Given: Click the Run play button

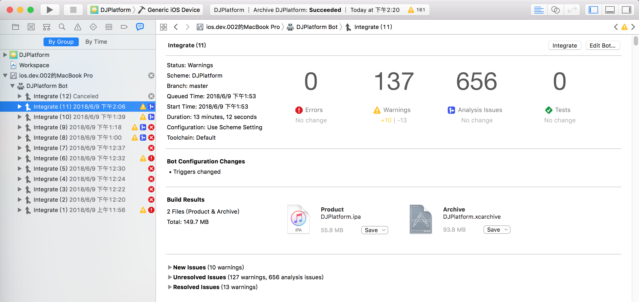Looking at the screenshot, I should (x=50, y=10).
